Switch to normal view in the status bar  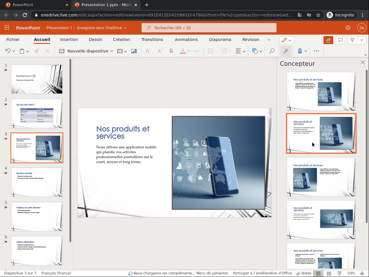click(318, 273)
